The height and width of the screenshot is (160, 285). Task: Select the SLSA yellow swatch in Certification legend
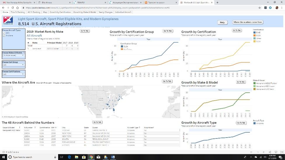point(254,41)
